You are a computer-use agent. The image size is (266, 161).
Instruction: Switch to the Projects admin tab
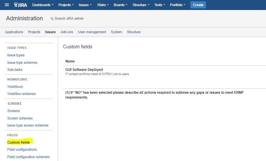click(34, 32)
